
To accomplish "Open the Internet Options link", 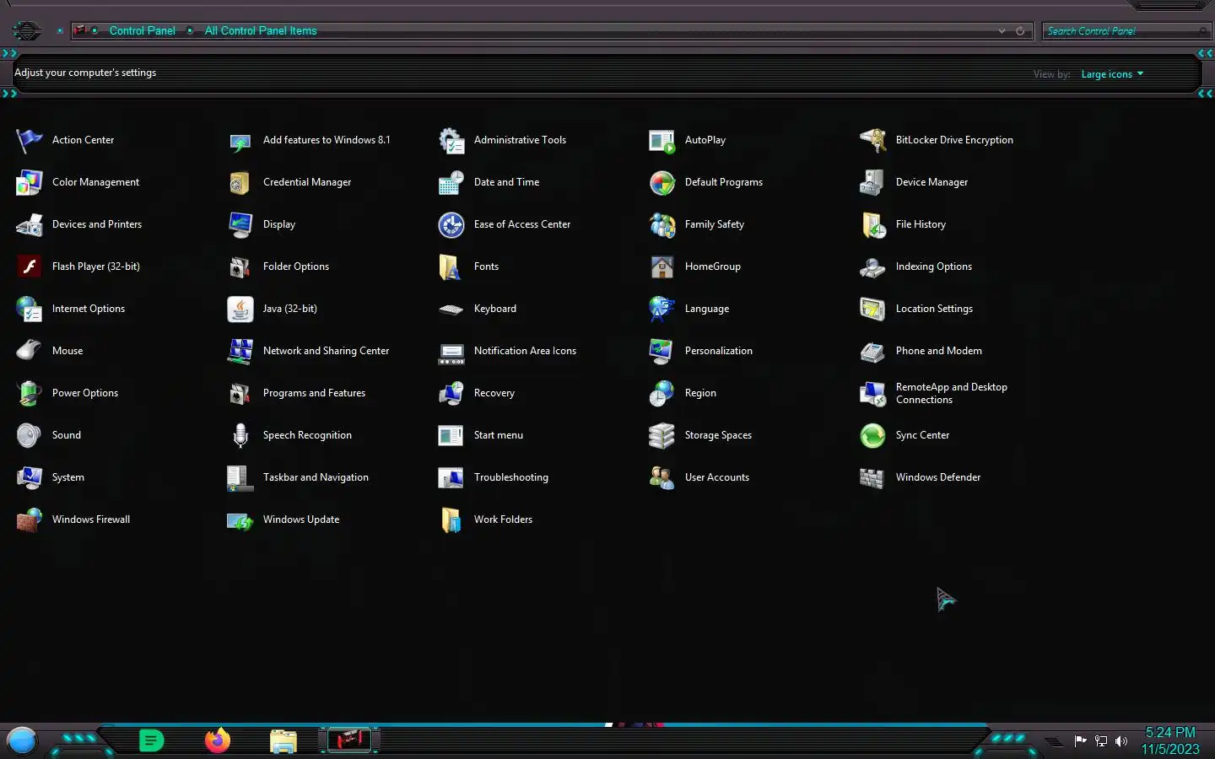I will click(x=89, y=309).
